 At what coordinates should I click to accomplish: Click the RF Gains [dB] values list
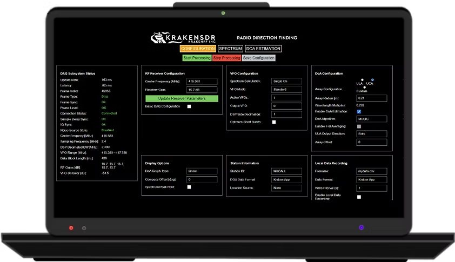coord(113,166)
